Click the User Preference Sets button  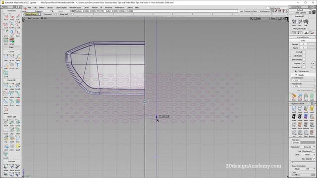point(248,11)
